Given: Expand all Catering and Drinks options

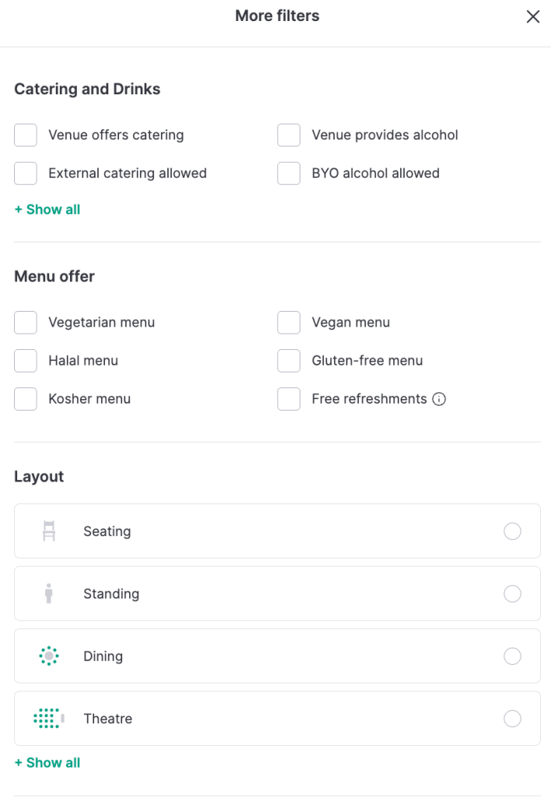Looking at the screenshot, I should tap(47, 210).
